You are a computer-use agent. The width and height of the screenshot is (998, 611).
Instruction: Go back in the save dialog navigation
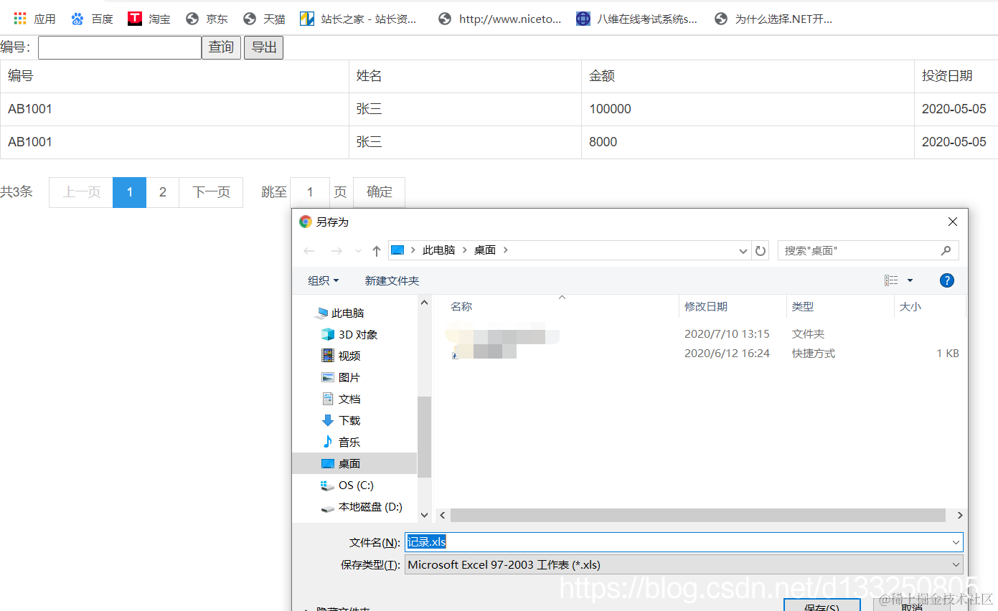coord(309,251)
